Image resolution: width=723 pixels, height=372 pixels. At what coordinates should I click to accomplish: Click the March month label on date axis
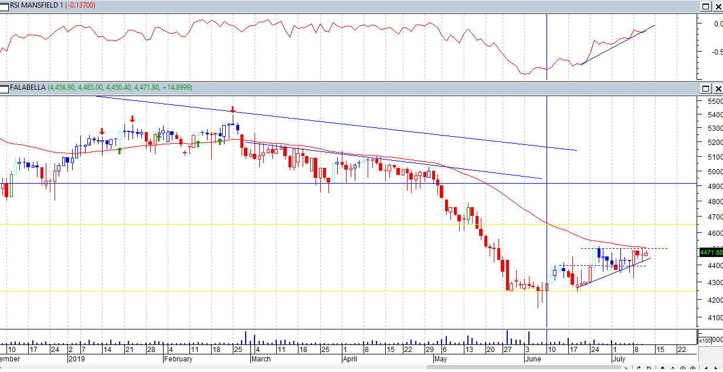coord(261,359)
